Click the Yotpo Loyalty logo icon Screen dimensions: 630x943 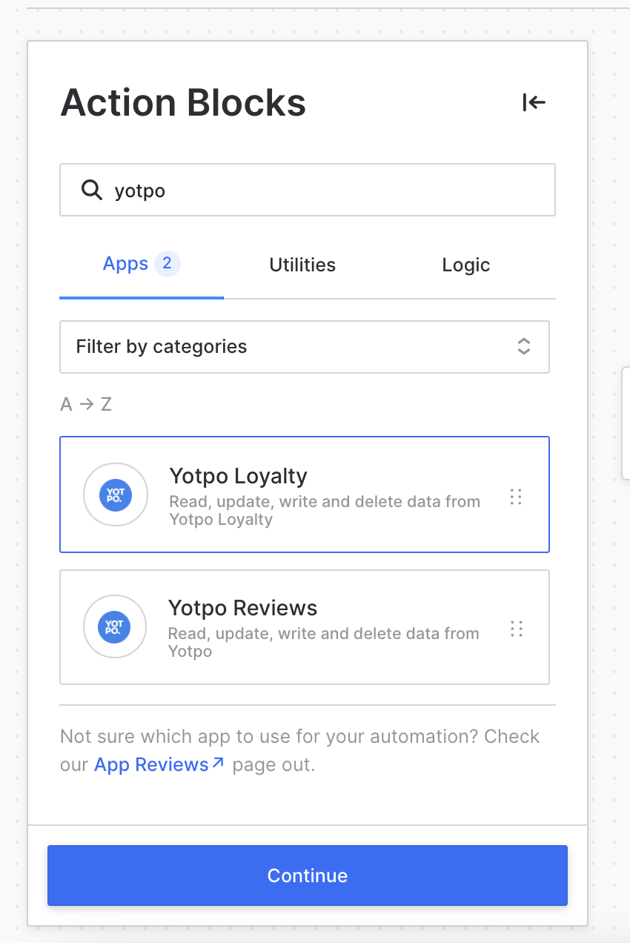115,494
